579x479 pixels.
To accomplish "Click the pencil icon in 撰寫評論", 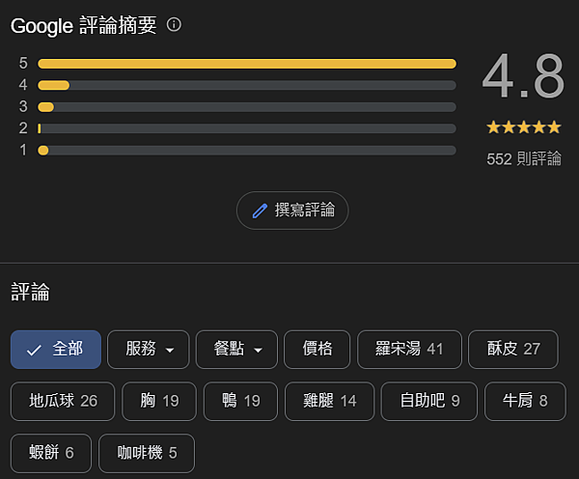I will coord(259,211).
